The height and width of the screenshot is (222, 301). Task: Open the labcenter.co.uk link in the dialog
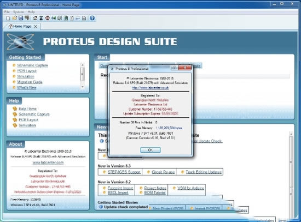tap(150, 87)
